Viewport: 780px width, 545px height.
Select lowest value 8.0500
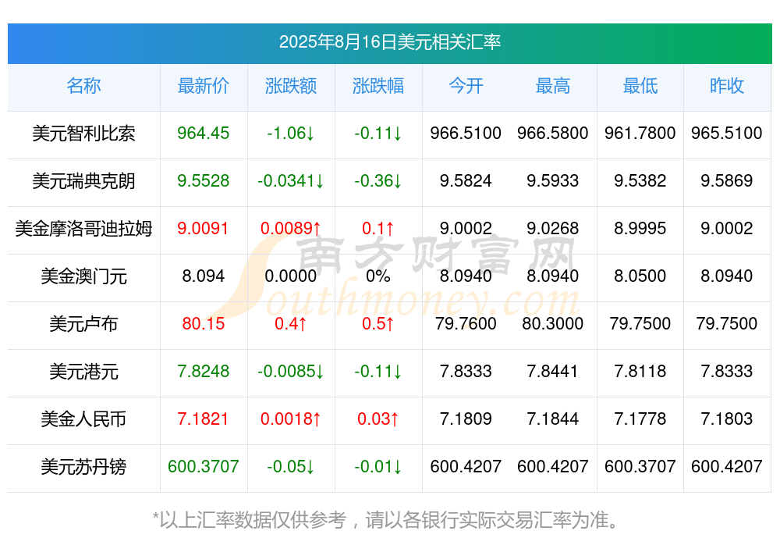click(x=640, y=276)
